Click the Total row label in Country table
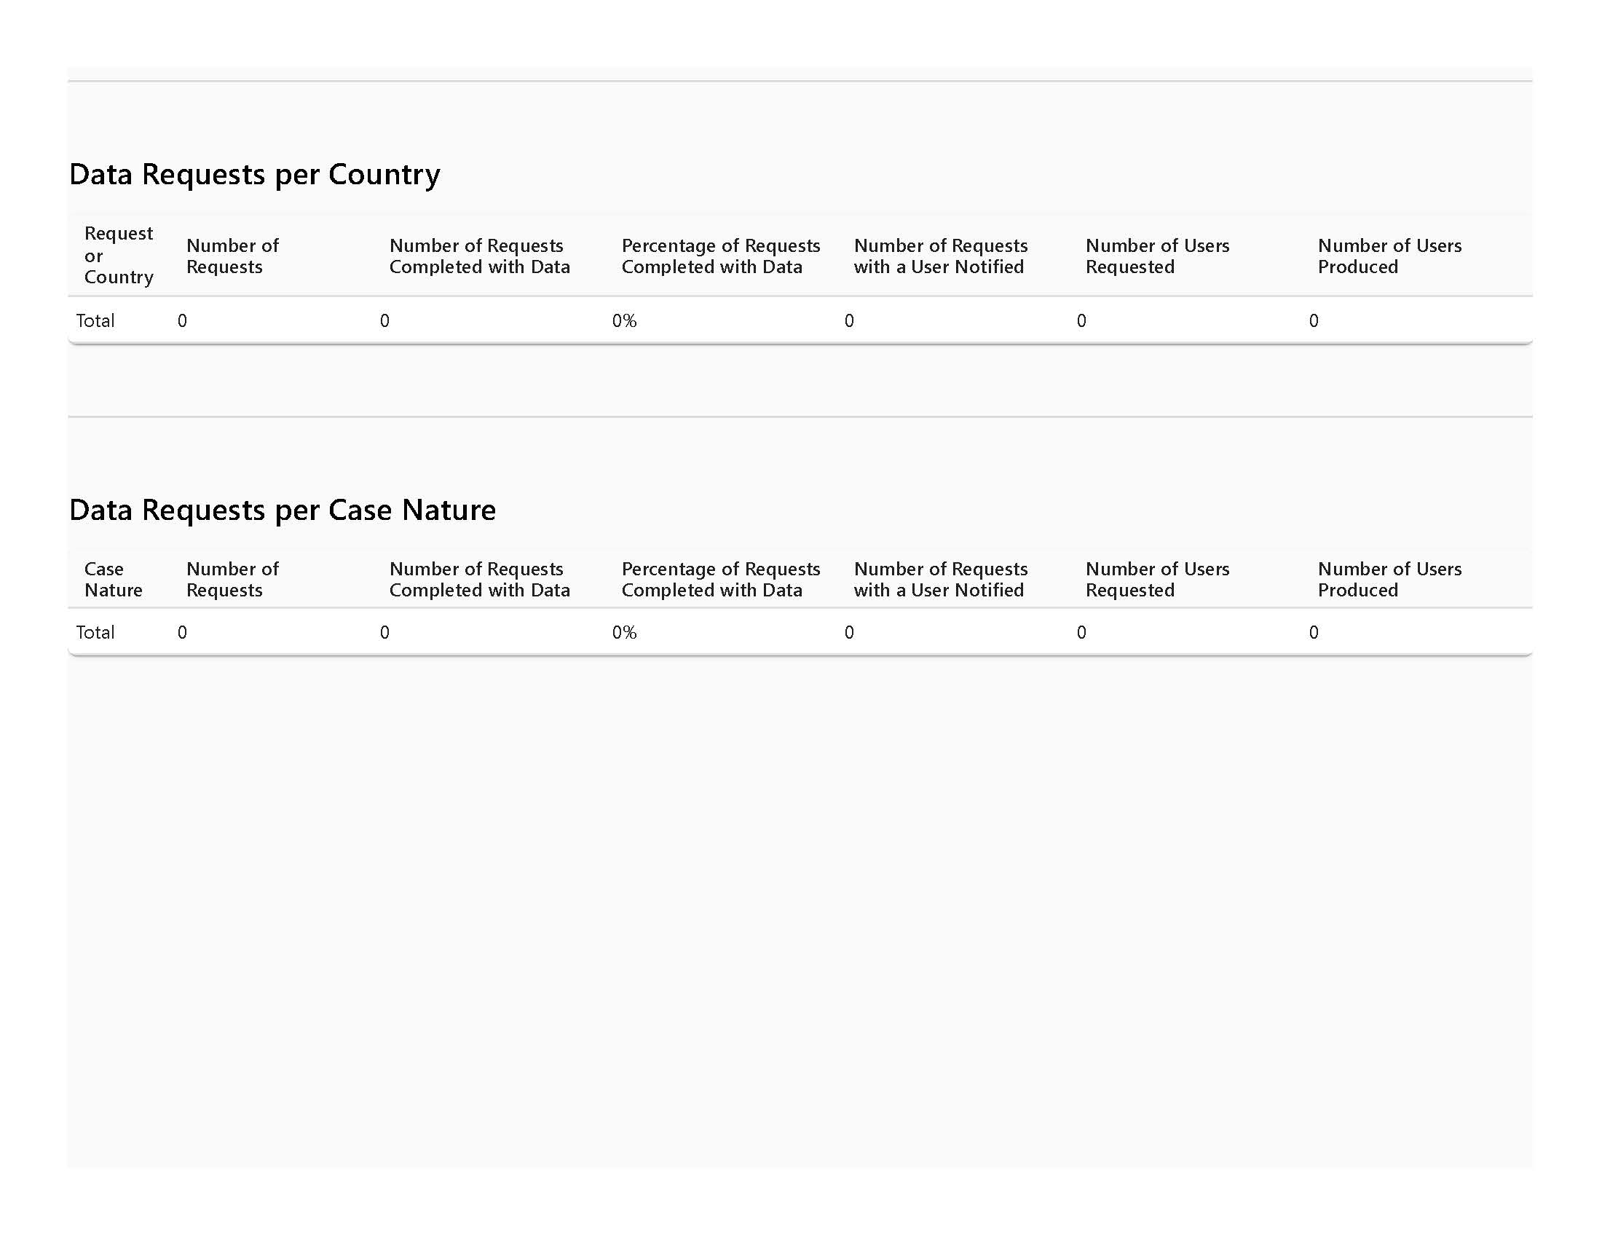Screen dimensions: 1602x1238 [x=95, y=320]
